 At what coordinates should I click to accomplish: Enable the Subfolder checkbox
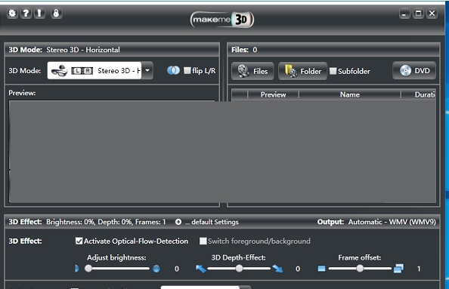click(x=333, y=71)
